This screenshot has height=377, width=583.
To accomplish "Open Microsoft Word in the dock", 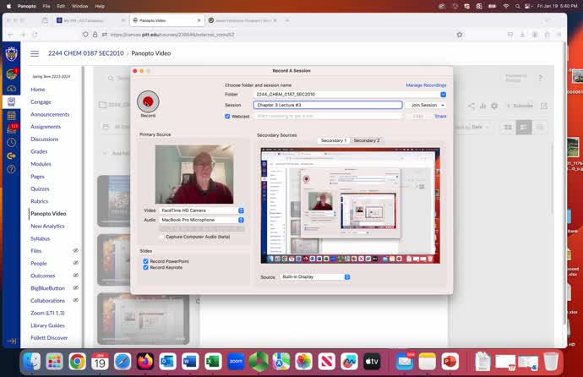I will click(190, 362).
